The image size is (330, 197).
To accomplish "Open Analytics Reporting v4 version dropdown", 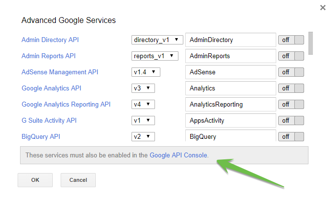I will [x=143, y=105].
